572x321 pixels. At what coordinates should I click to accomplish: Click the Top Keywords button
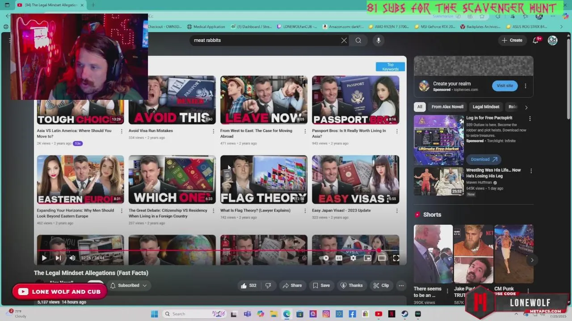[390, 67]
